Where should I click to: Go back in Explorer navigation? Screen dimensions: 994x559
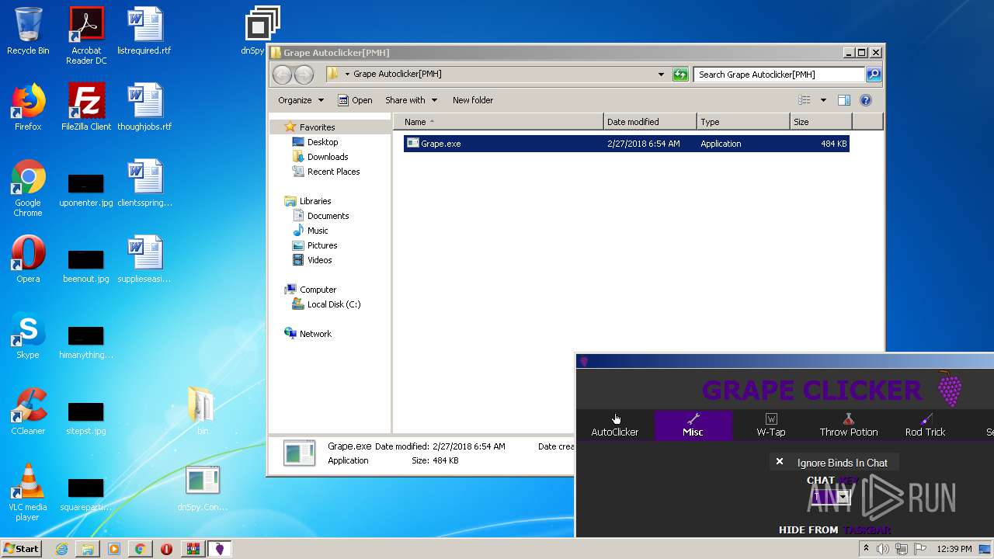[x=283, y=75]
